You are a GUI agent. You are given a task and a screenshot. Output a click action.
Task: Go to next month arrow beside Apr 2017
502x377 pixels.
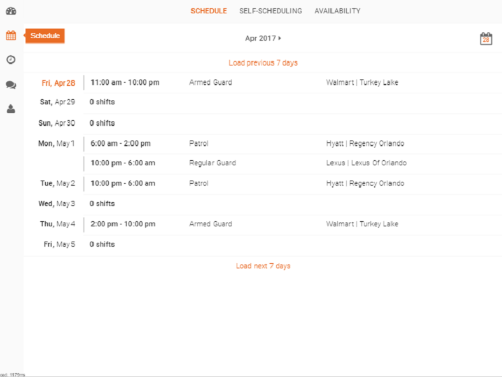pyautogui.click(x=280, y=38)
